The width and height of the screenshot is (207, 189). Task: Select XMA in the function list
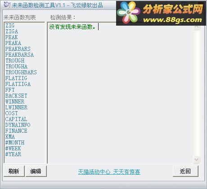click(x=10, y=137)
